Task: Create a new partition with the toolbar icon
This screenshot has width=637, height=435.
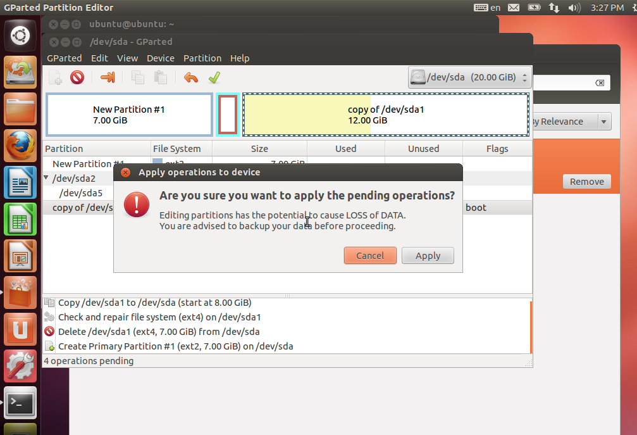Action: pyautogui.click(x=55, y=77)
